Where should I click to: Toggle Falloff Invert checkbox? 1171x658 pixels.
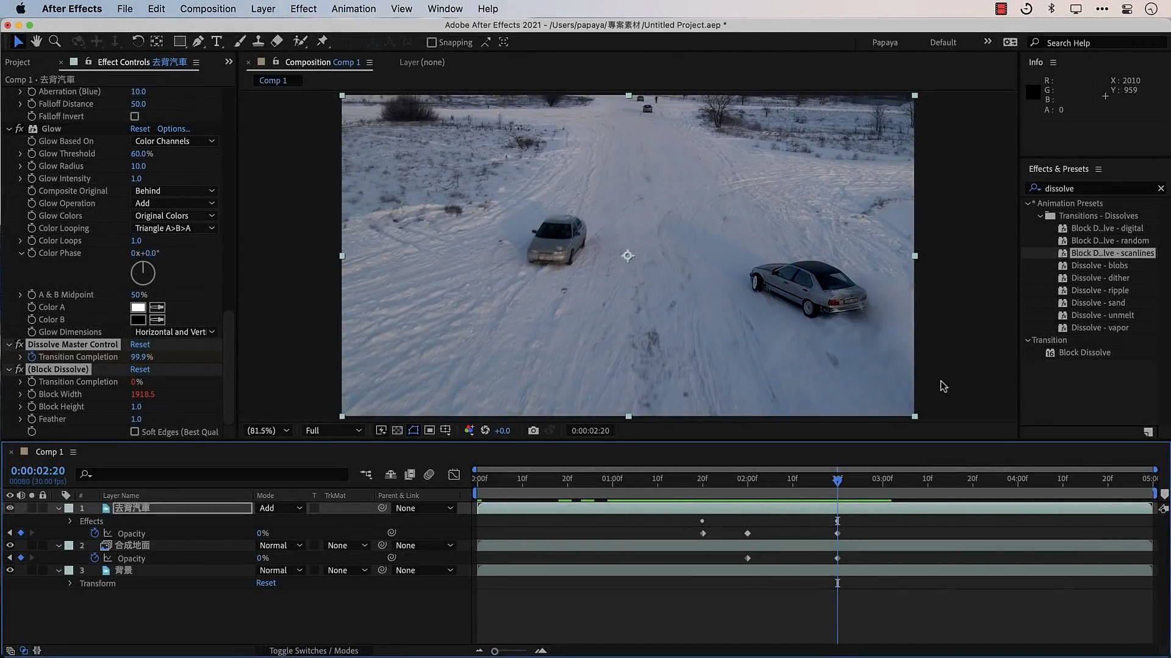click(x=135, y=116)
